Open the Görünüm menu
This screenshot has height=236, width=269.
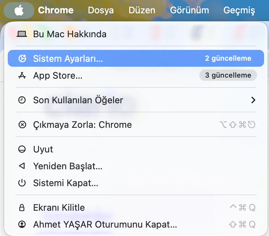click(190, 10)
